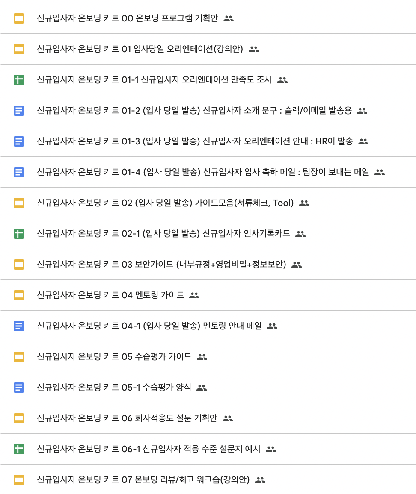Open 수습평가 가이드 문서
Screen dimensions: 416x494
click(x=120, y=356)
